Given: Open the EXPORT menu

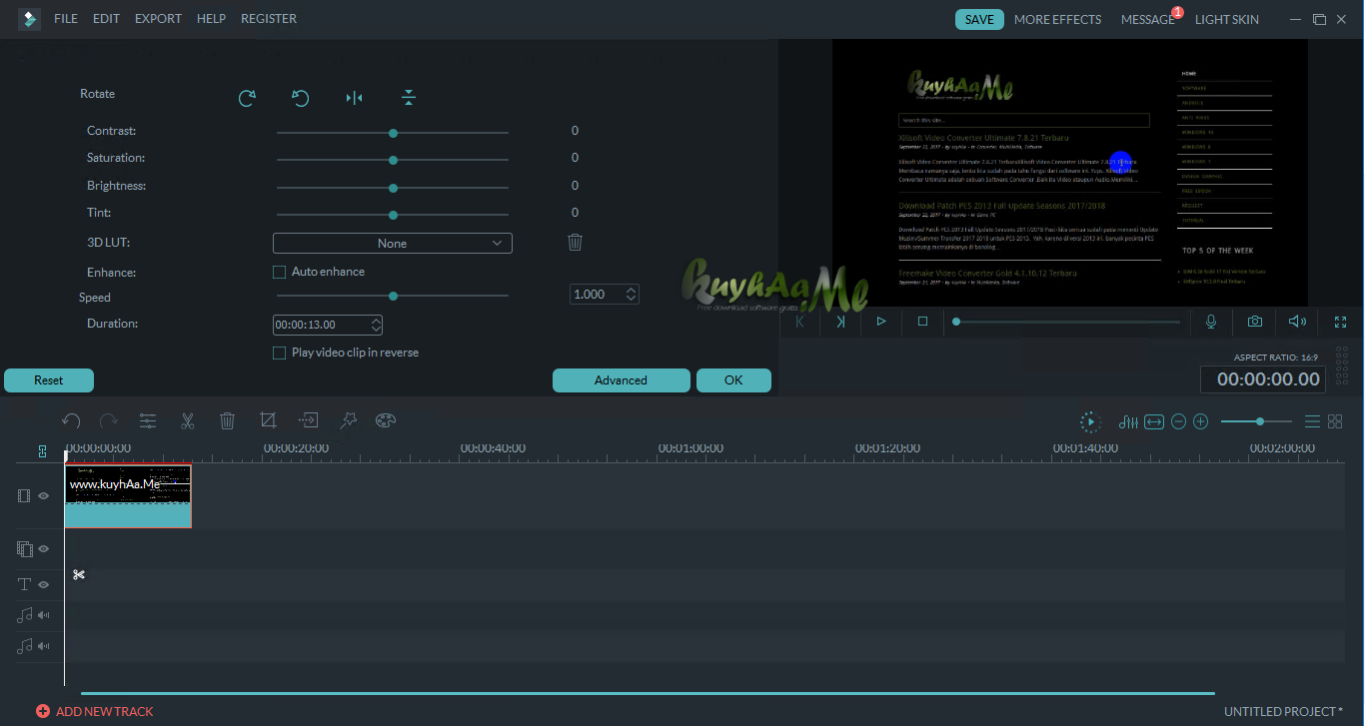Looking at the screenshot, I should click(159, 19).
